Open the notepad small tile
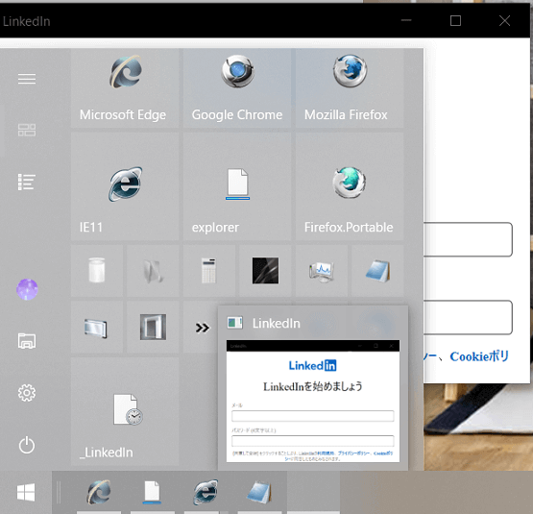Image resolution: width=533 pixels, height=514 pixels. [x=377, y=271]
